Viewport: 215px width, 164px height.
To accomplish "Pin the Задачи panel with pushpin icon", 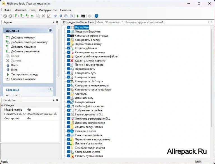I will tap(54, 22).
